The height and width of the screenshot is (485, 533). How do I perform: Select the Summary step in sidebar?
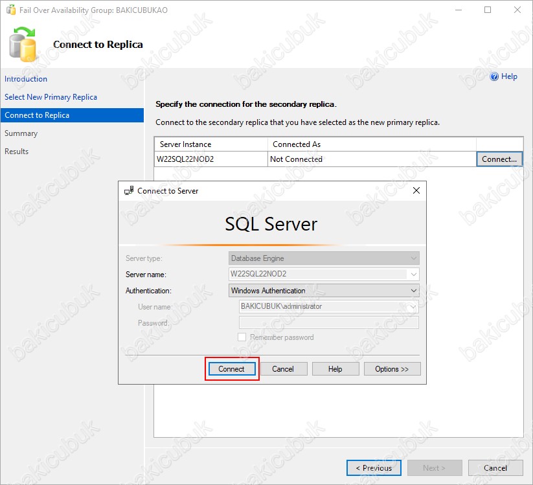point(21,133)
